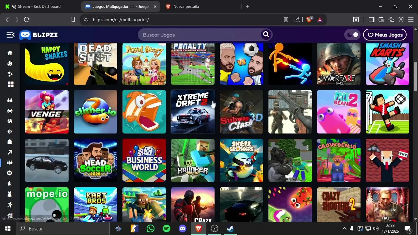418x235 pixels.
Task: Open the running man games category
Action: click(x=10, y=205)
